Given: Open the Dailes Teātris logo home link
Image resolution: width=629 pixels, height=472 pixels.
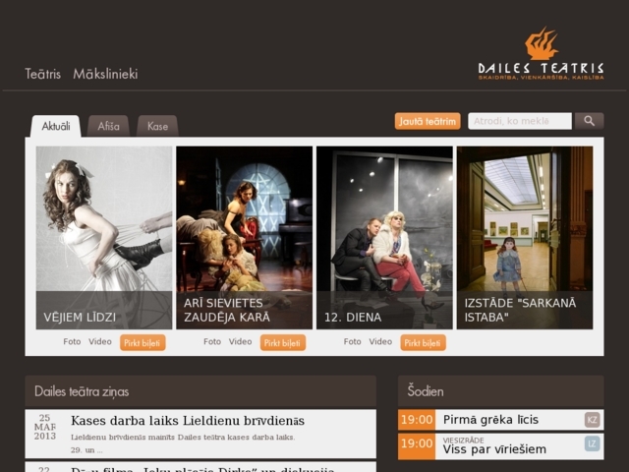Looking at the screenshot, I should [541, 54].
